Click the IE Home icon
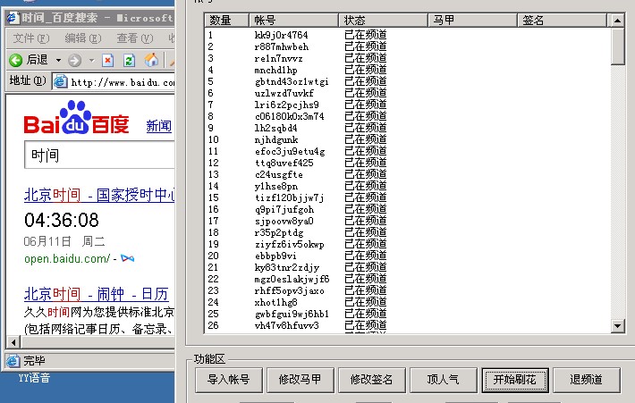Screen dimensions: 635x403 (x=151, y=60)
